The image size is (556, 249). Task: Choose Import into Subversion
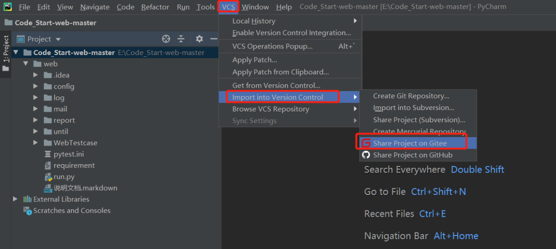[418, 107]
